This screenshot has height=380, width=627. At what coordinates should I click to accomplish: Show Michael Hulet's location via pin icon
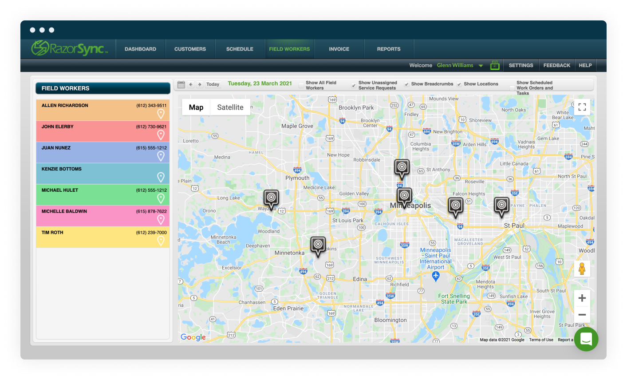pos(161,198)
